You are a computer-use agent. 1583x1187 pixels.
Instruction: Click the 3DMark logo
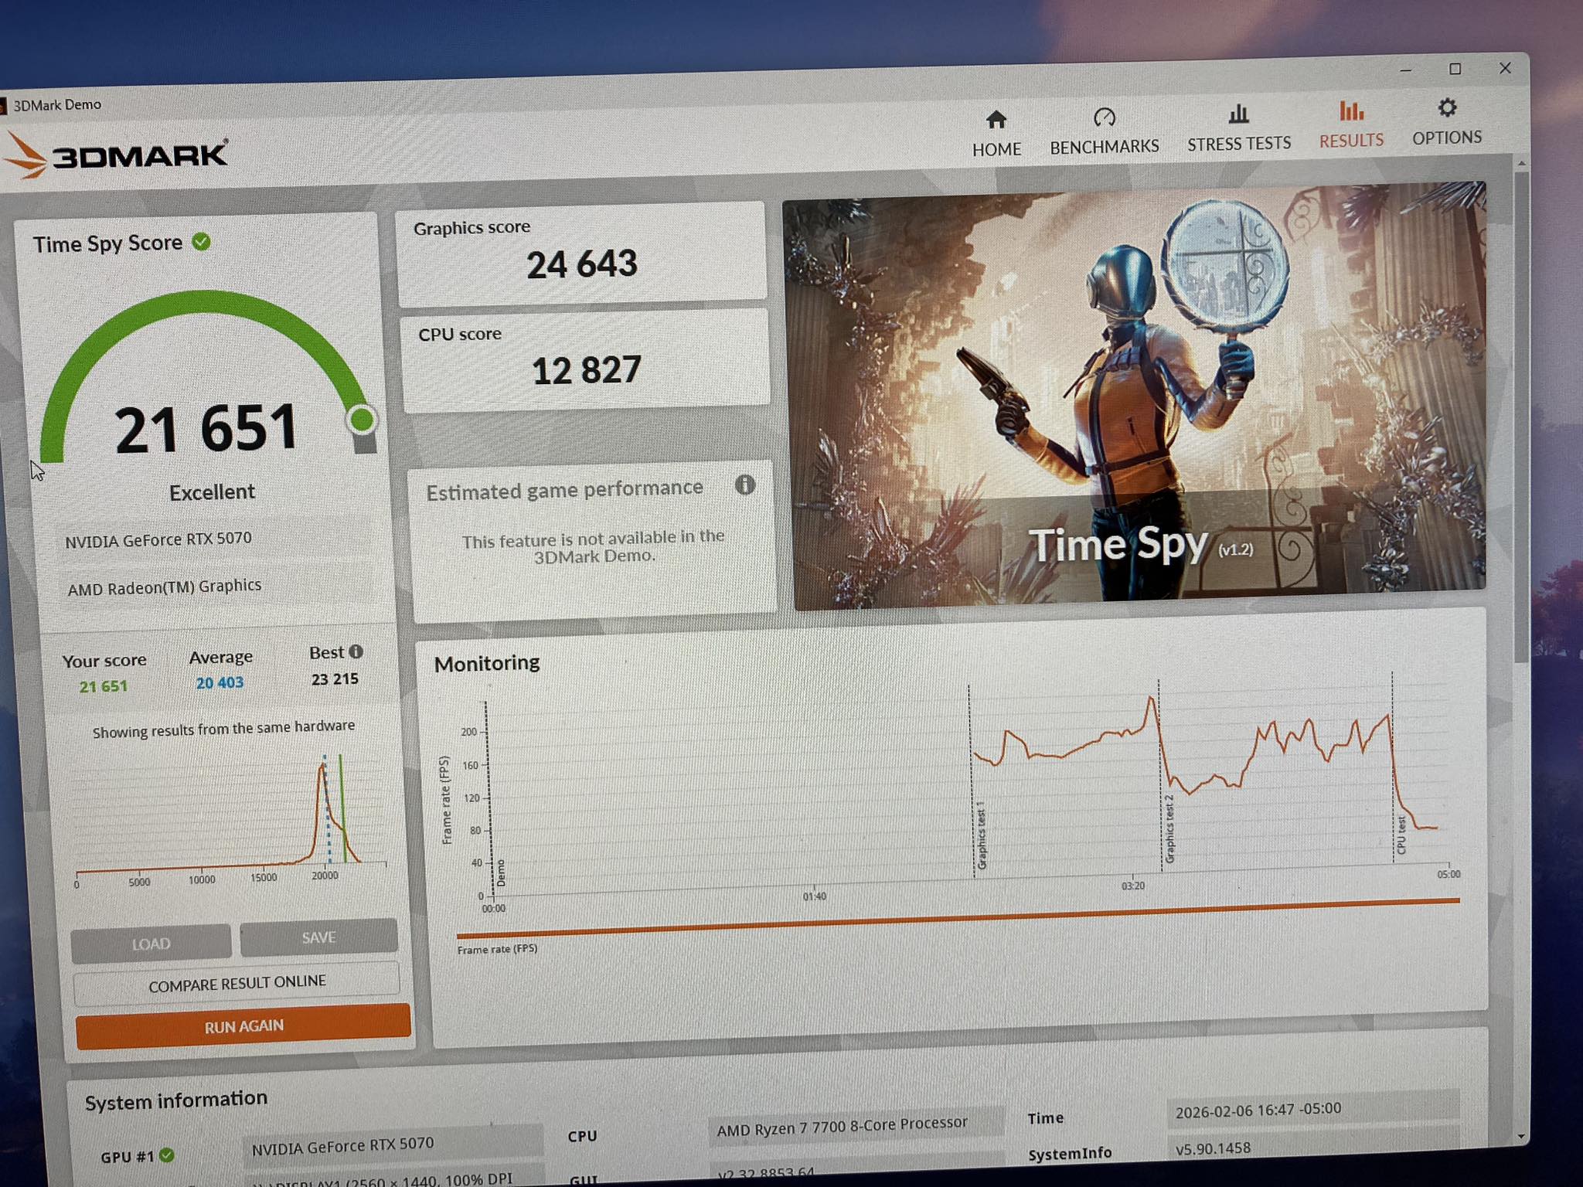pyautogui.click(x=116, y=155)
